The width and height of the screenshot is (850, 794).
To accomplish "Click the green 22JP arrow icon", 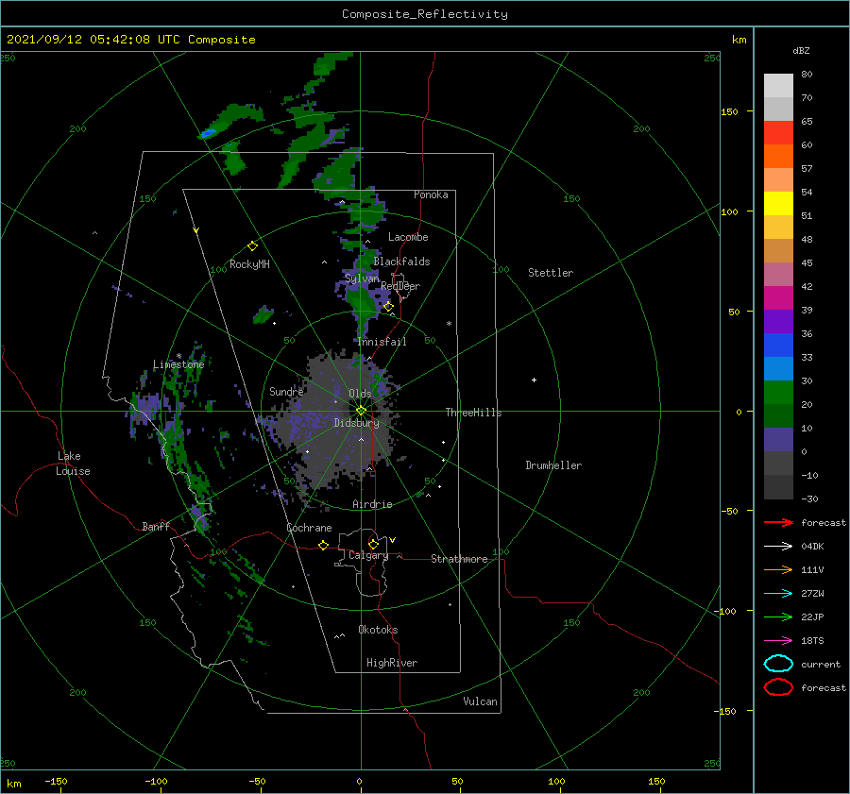I will tap(778, 617).
